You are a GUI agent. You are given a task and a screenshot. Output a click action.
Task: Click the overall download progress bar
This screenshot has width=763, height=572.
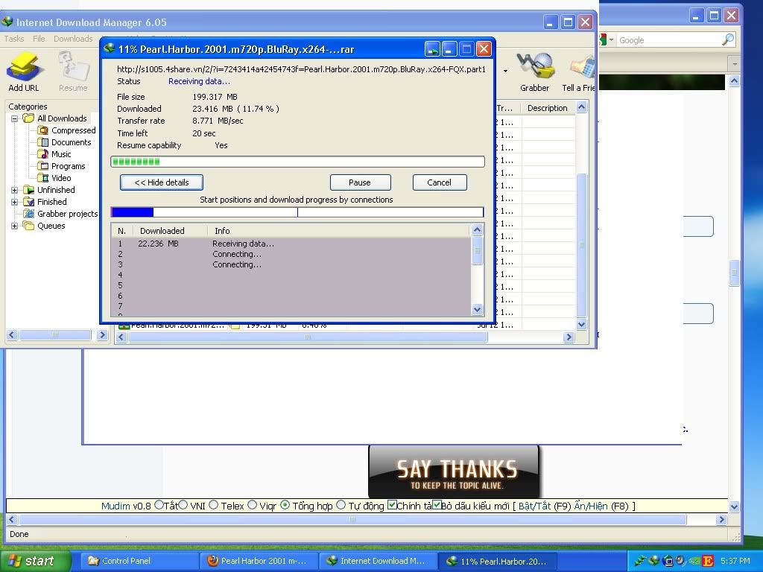297,162
